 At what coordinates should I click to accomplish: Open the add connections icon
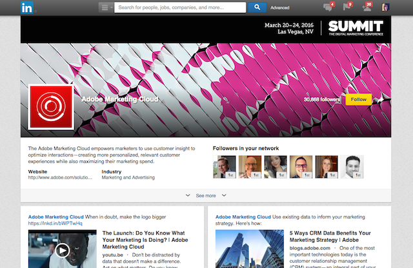tap(367, 7)
